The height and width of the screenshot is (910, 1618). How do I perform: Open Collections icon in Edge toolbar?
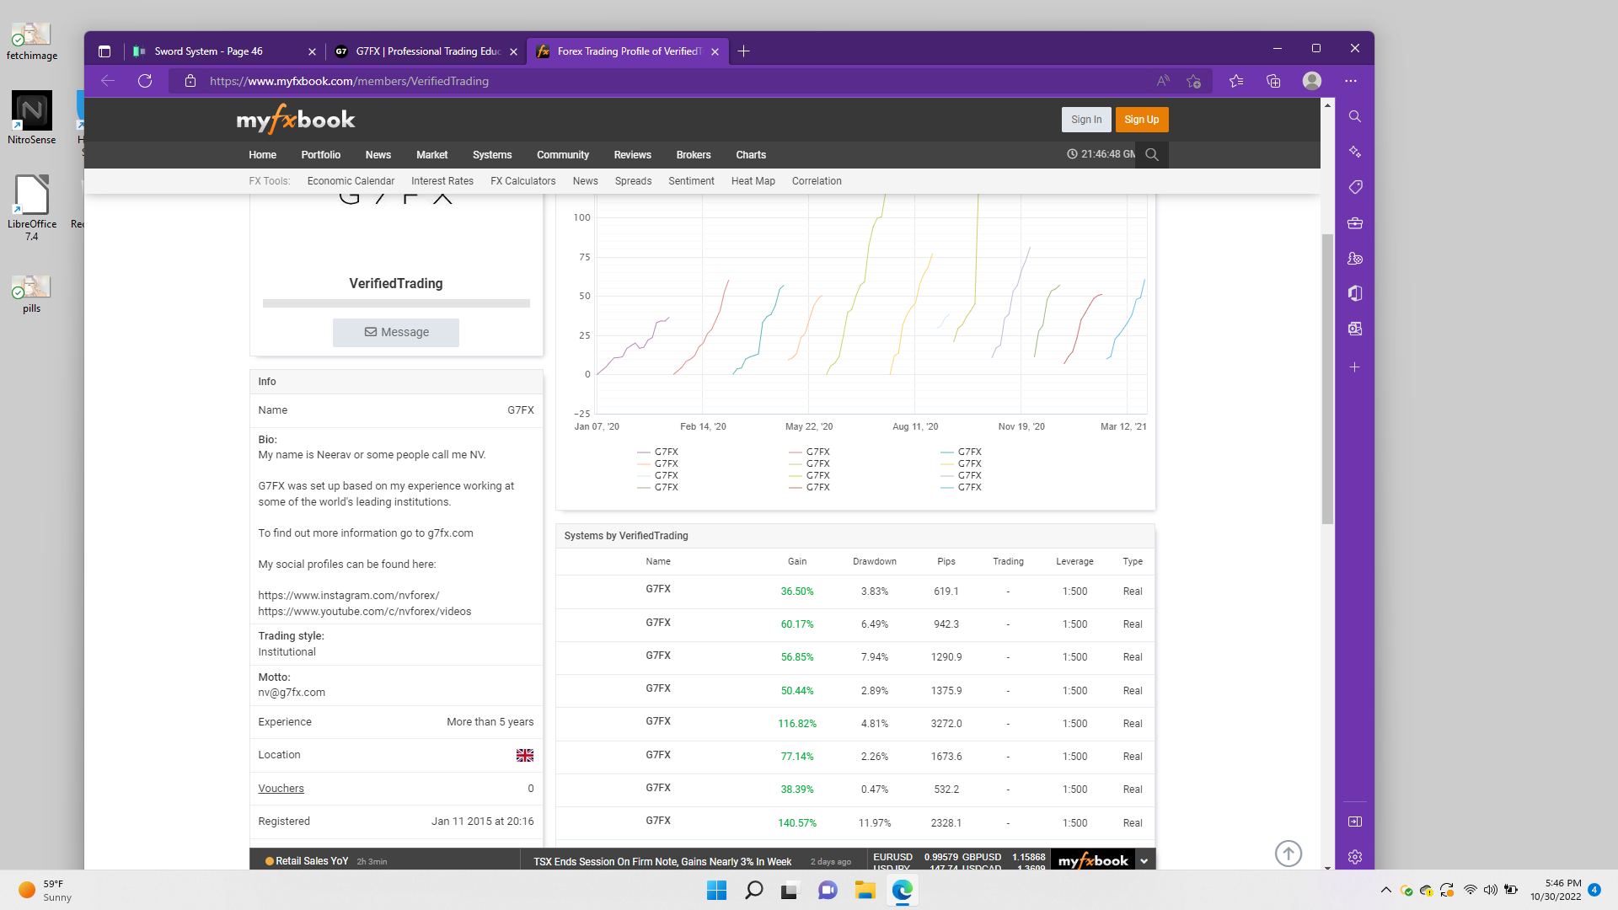1273,81
